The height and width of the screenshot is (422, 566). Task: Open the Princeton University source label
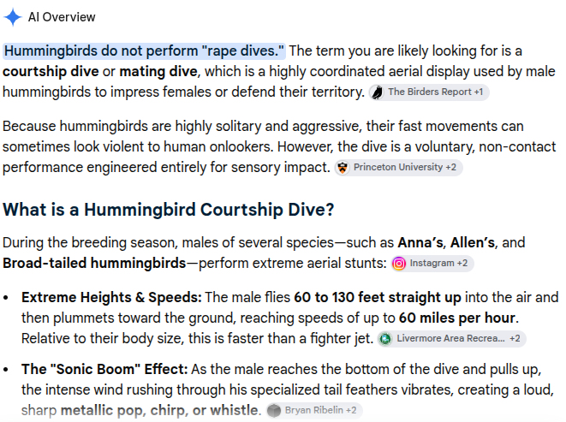point(398,167)
